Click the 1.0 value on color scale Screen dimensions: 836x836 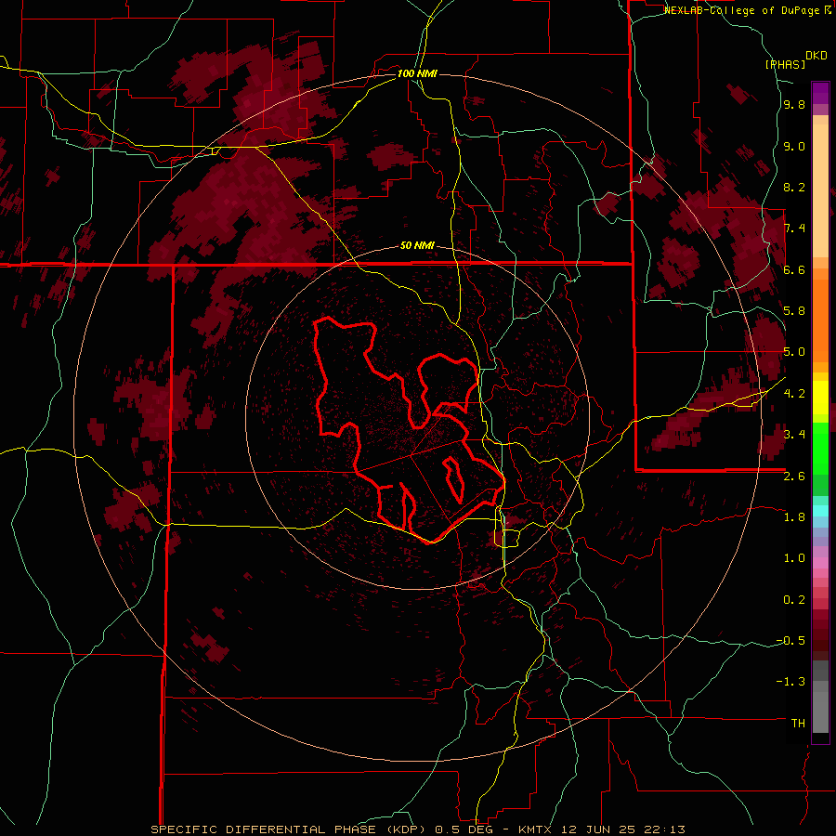click(794, 558)
